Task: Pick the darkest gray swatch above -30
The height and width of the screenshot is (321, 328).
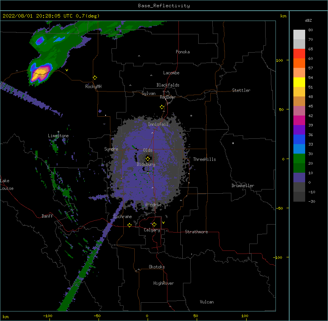Action: [299, 197]
